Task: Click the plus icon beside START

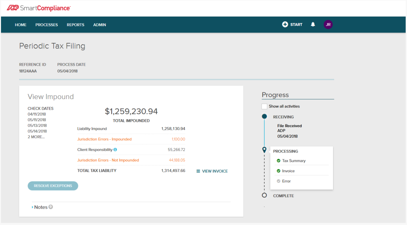Action: click(x=285, y=24)
